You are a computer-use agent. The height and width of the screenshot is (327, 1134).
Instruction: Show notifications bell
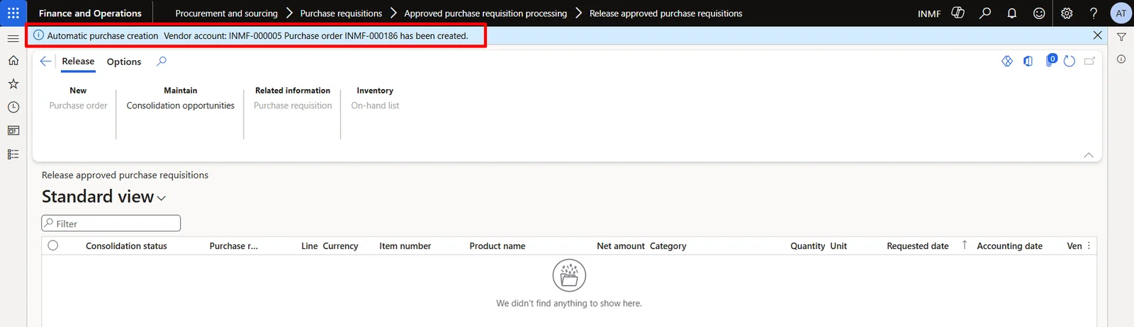coord(1012,13)
